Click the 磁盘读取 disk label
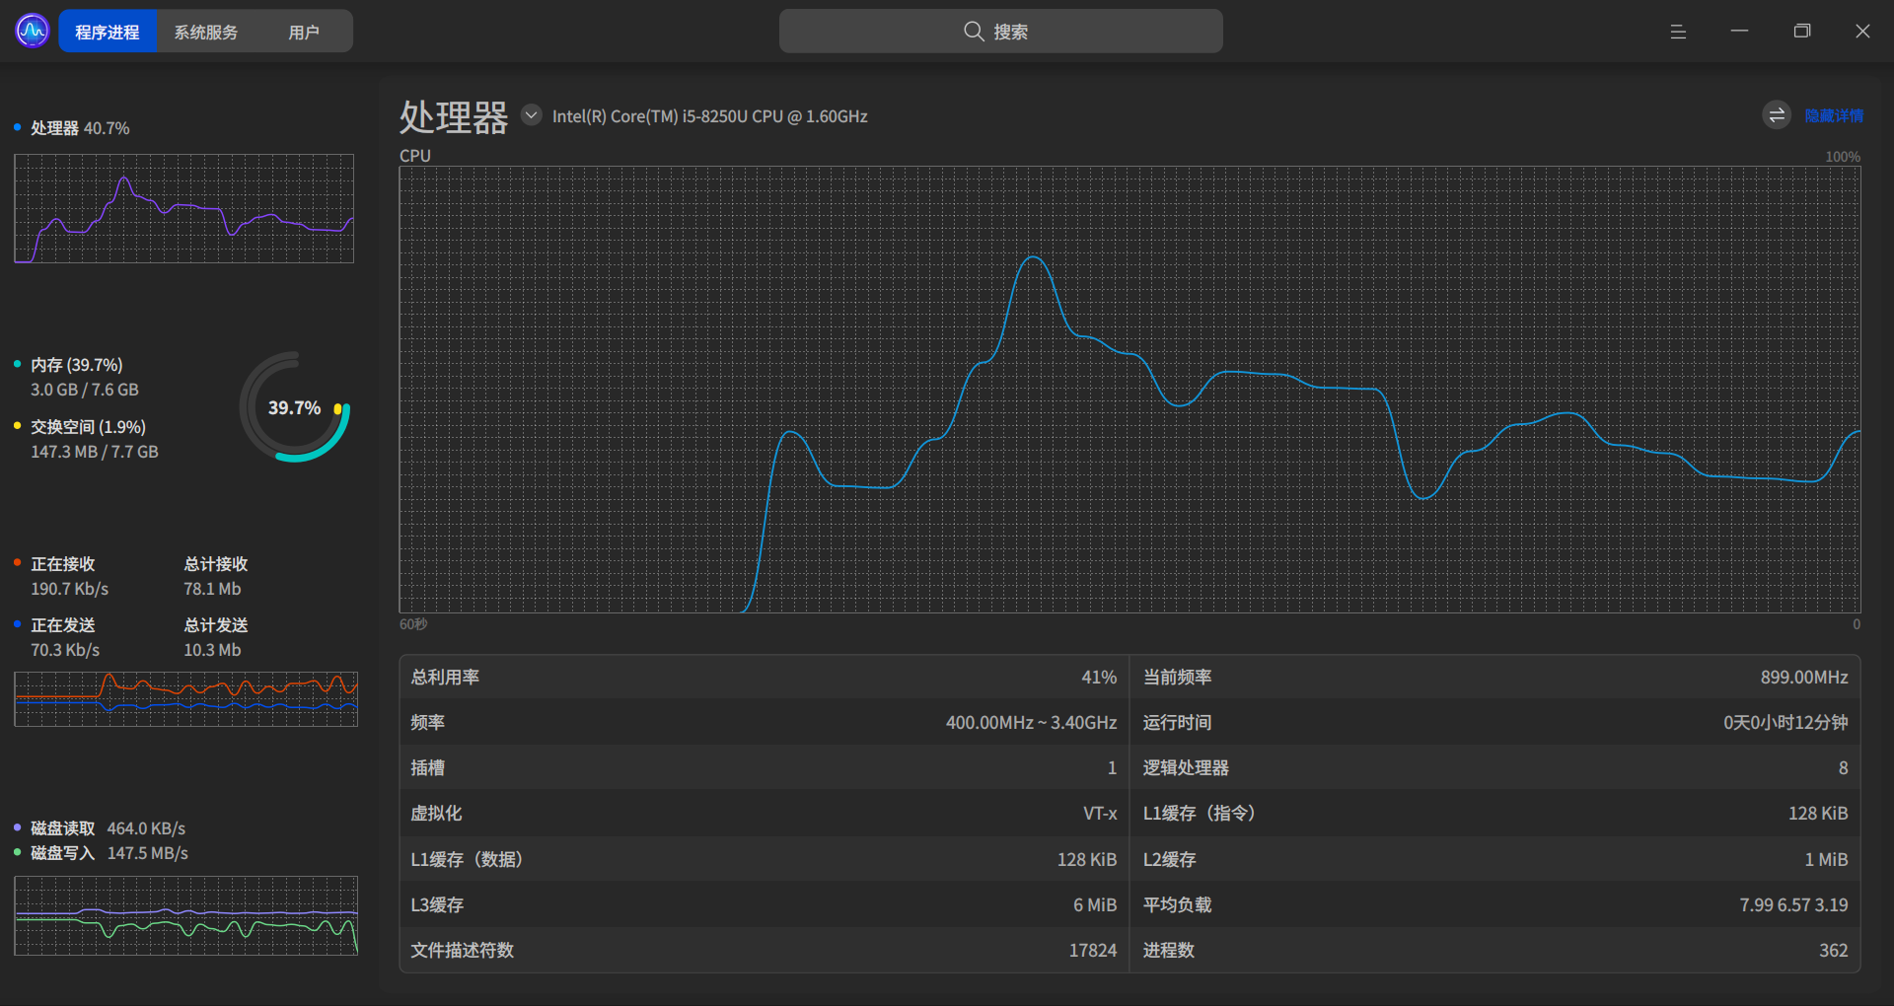This screenshot has width=1894, height=1006. tap(62, 828)
